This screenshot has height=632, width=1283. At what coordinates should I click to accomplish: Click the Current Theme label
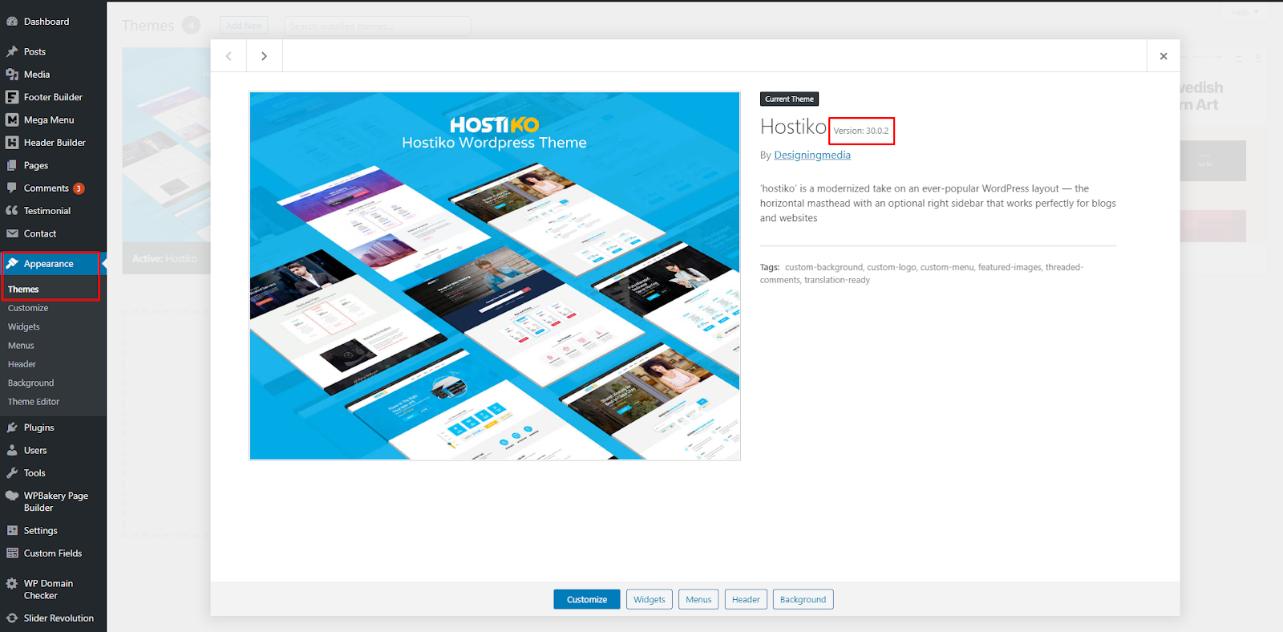pos(789,99)
